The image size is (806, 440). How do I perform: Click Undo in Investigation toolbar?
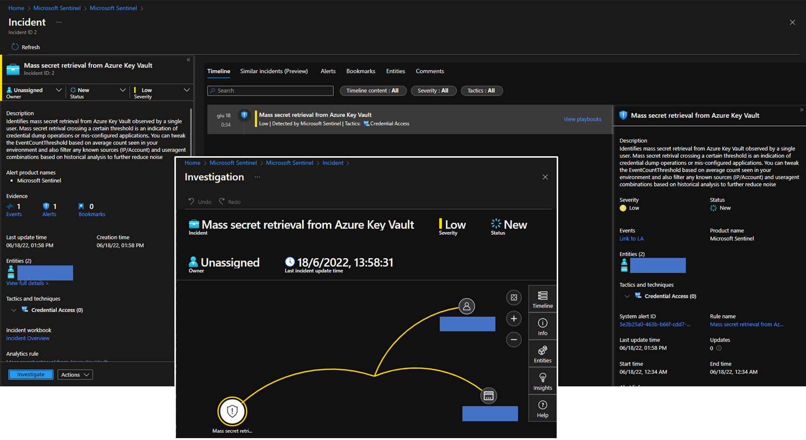tap(200, 201)
